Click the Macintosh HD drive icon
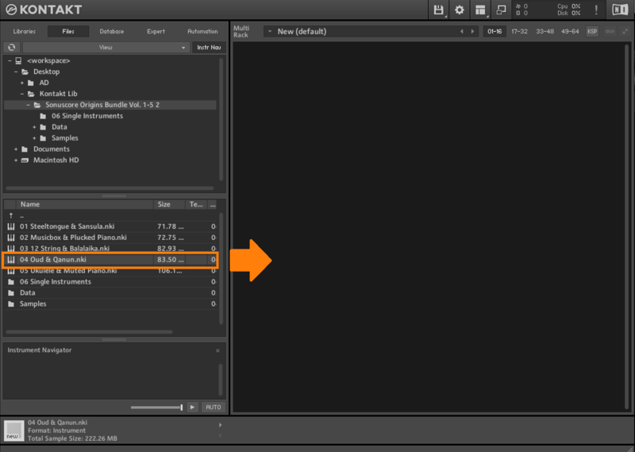Screen dimensions: 635x452 [x=25, y=160]
